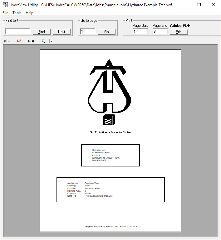
Task: Focus the Find text input field
Action: point(18,31)
